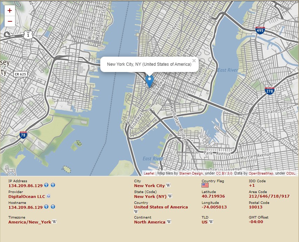The image size is (299, 242).
Task: Click the I-495 highway shield on map
Action: point(260,30)
